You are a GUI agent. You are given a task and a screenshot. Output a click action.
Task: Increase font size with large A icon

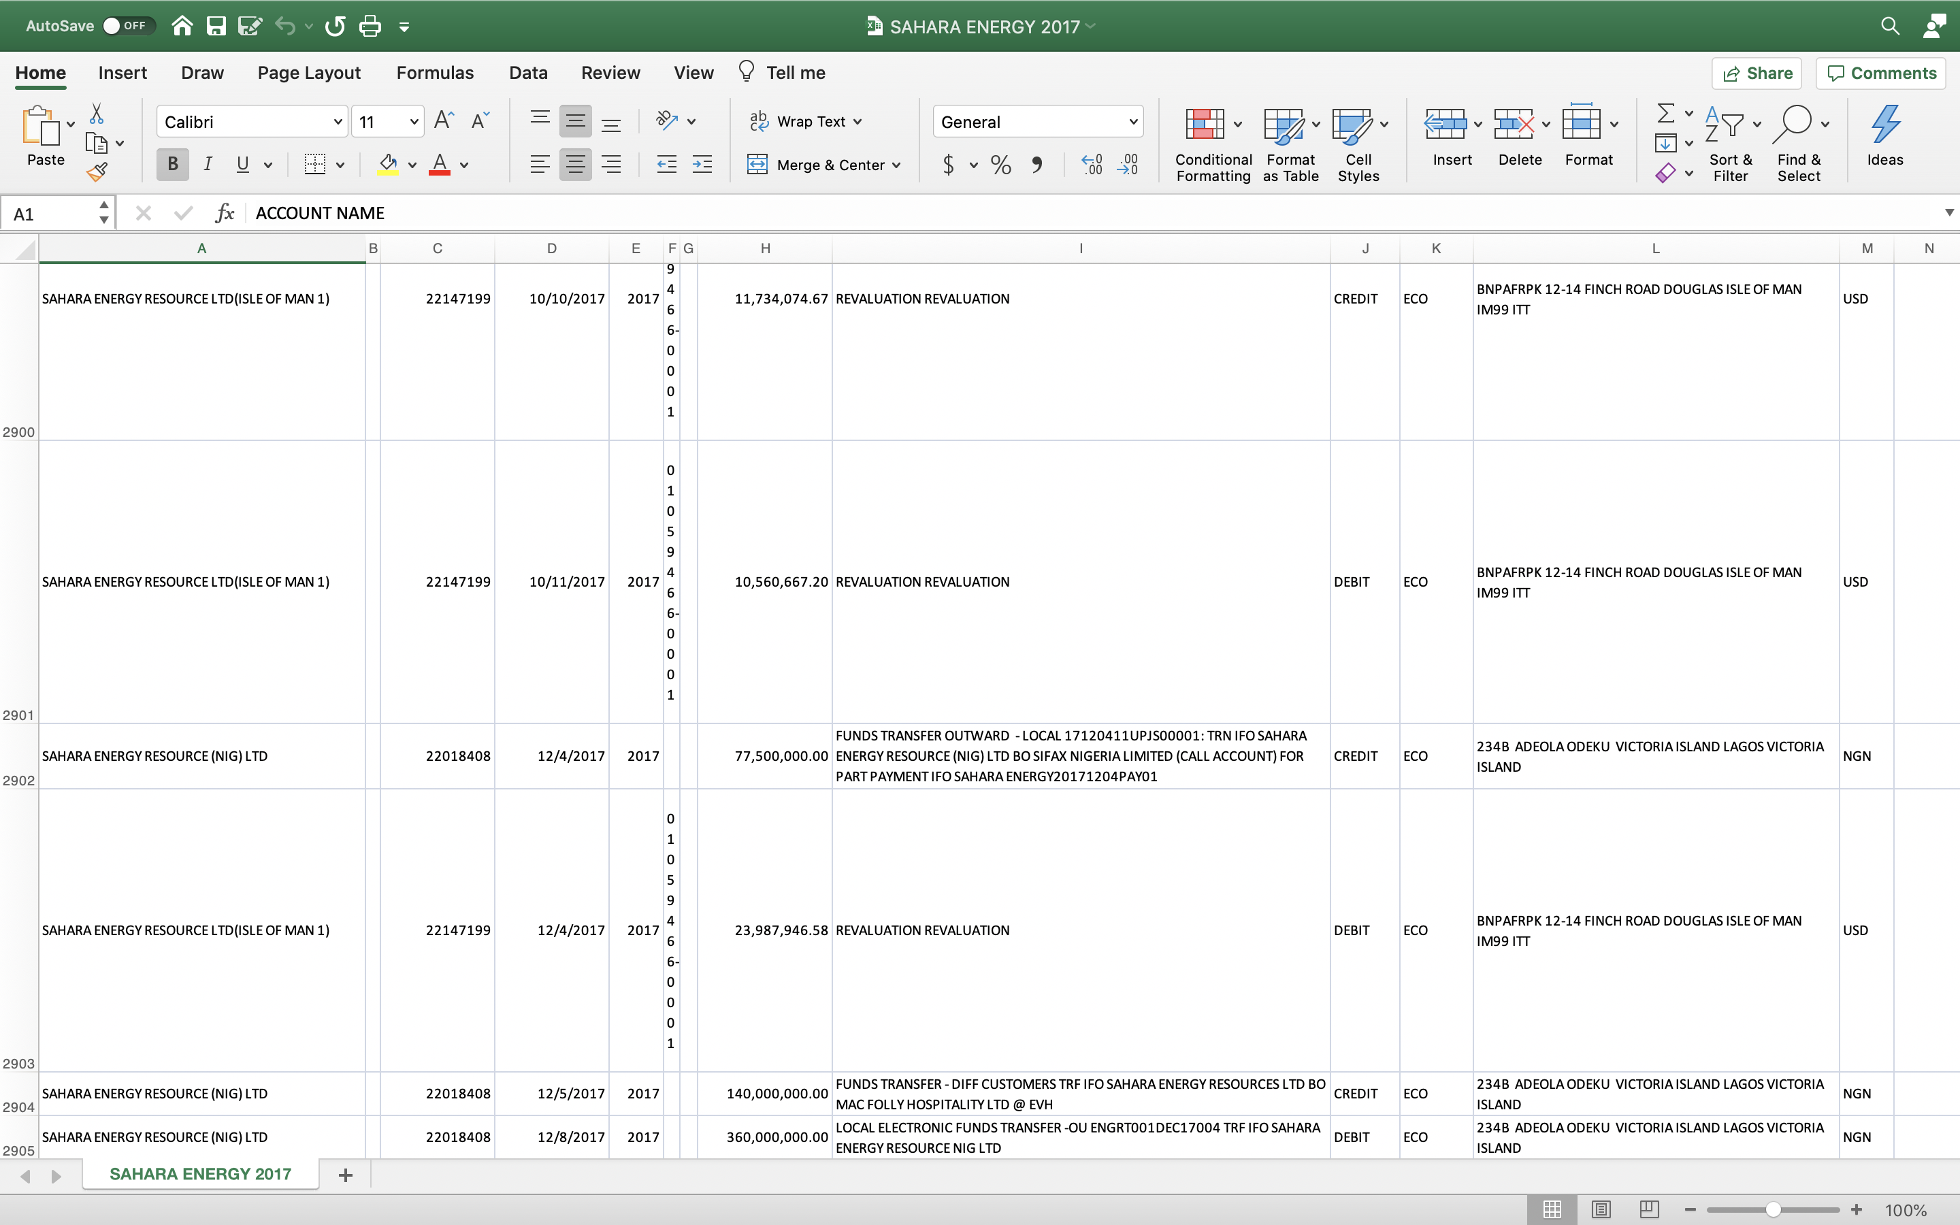coord(444,120)
